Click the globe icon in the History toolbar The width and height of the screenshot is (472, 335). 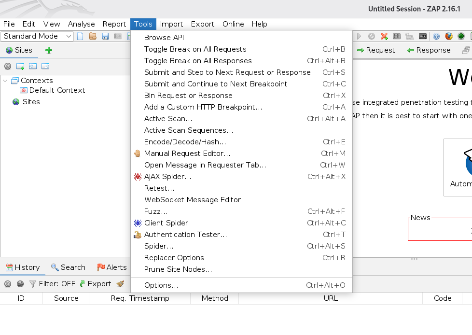click(x=20, y=284)
